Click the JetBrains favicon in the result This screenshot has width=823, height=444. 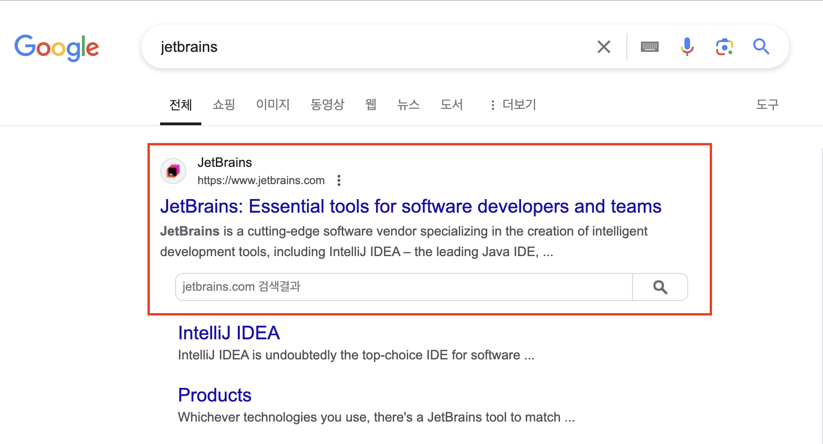(x=173, y=171)
